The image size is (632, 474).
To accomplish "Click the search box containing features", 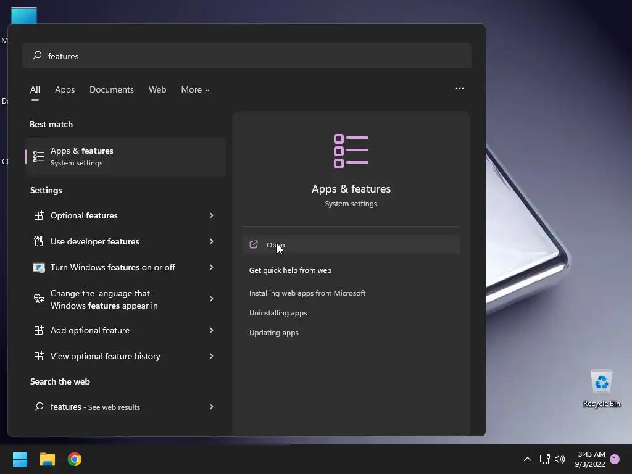I will point(247,56).
